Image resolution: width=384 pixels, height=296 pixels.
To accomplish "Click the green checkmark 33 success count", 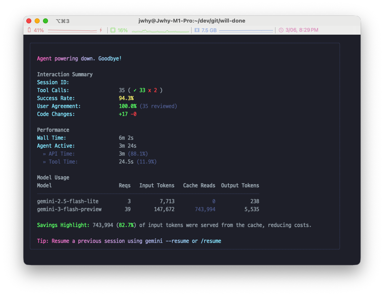I will pos(139,90).
